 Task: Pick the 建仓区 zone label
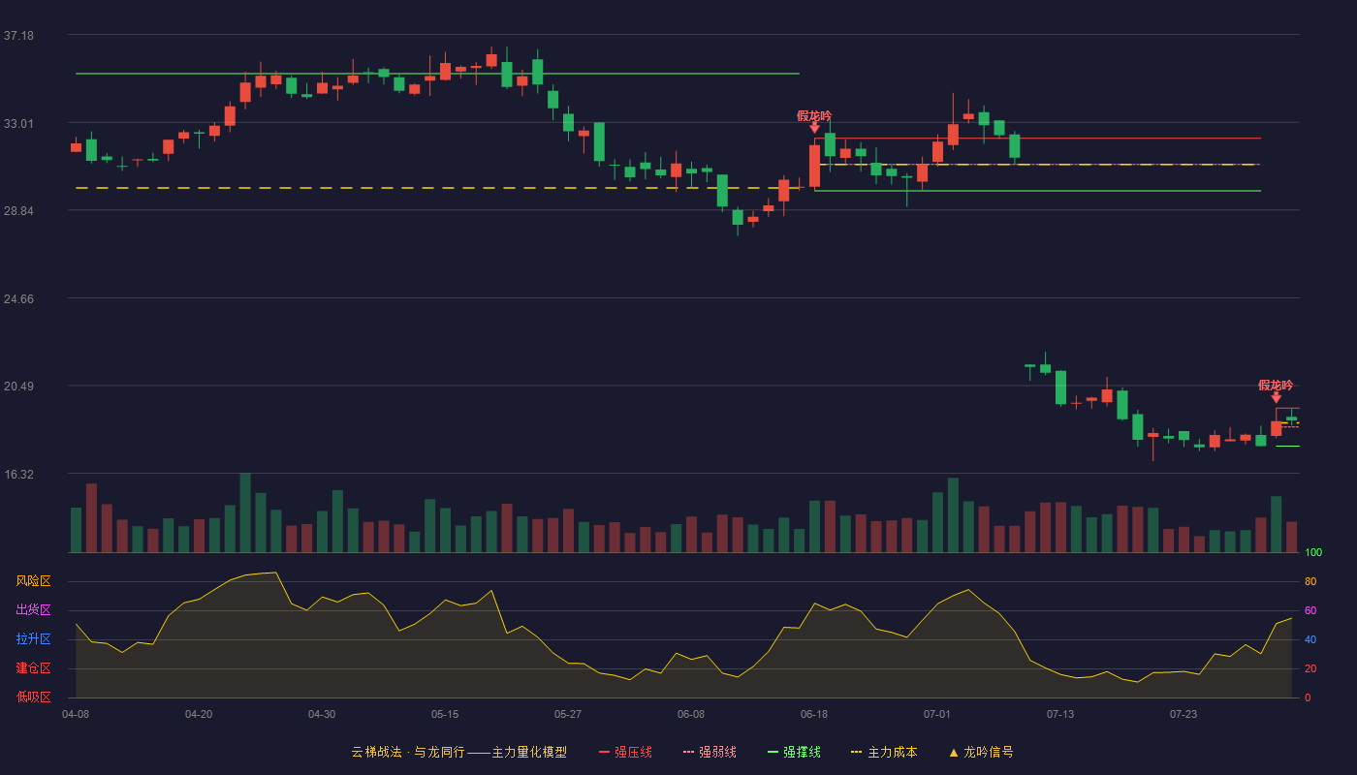coord(33,668)
